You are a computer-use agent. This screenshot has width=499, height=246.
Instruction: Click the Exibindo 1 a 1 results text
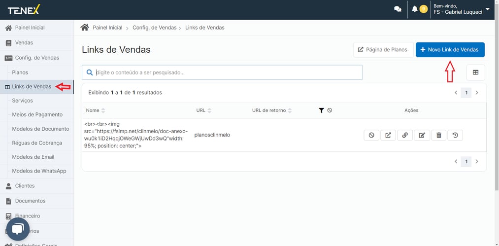[x=125, y=93]
